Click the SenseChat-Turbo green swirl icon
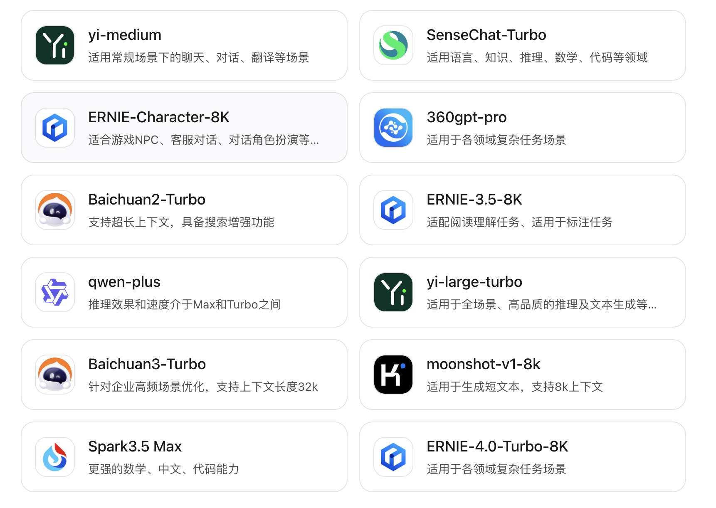Screen dimensions: 716x508 [x=393, y=45]
